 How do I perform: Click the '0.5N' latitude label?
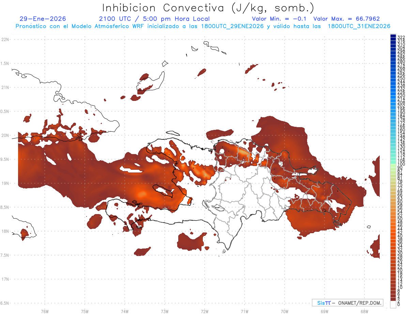(x=5, y=111)
